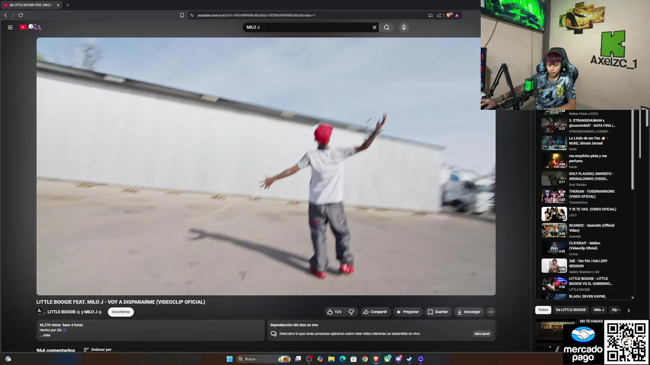Viewport: 650px width, 365px height.
Task: Open the Windows Start menu
Action: [x=230, y=359]
